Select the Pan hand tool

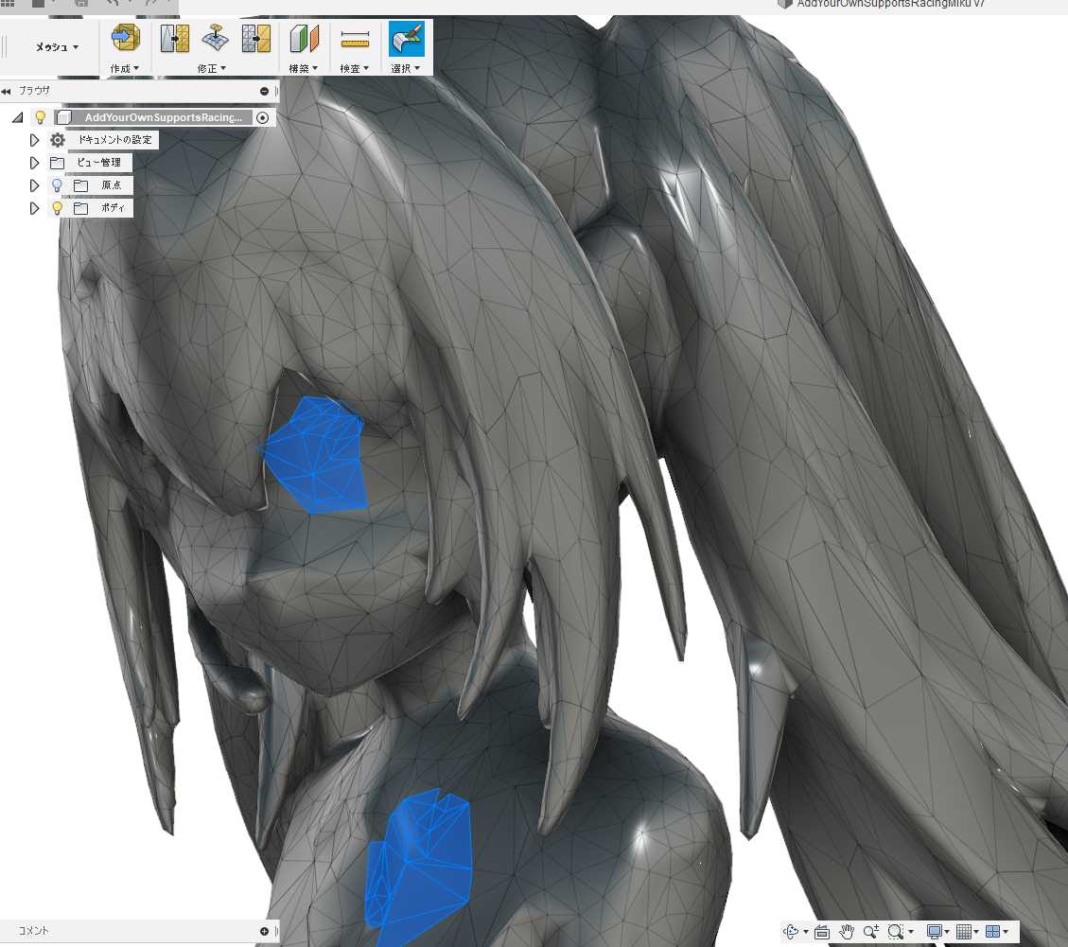pyautogui.click(x=846, y=931)
